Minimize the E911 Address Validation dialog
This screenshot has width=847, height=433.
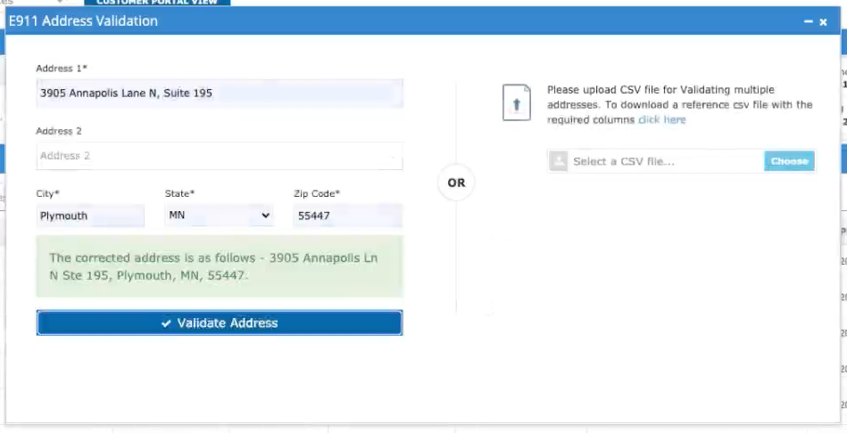808,21
